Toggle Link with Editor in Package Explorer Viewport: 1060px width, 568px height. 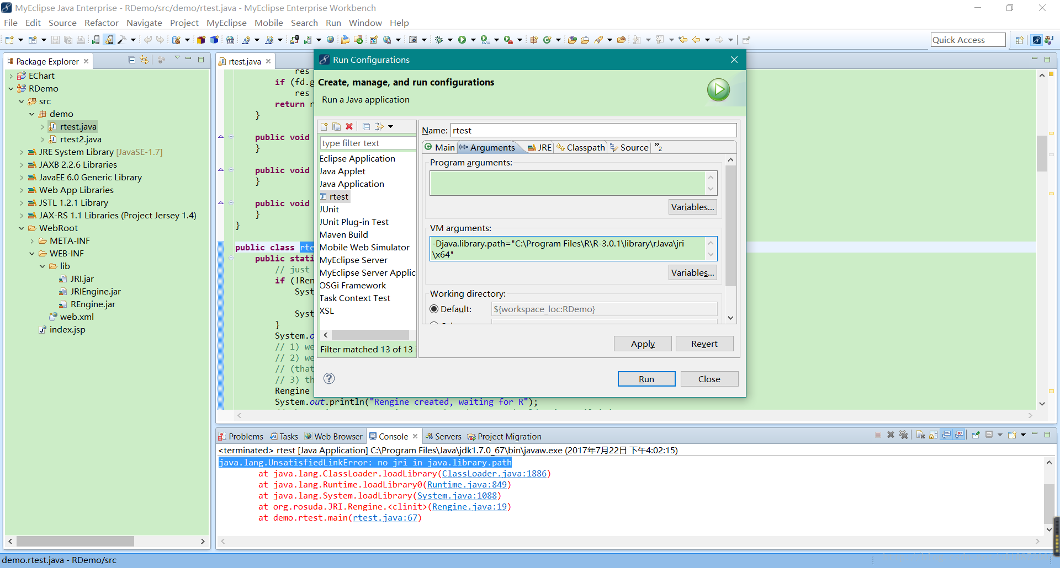(x=144, y=60)
